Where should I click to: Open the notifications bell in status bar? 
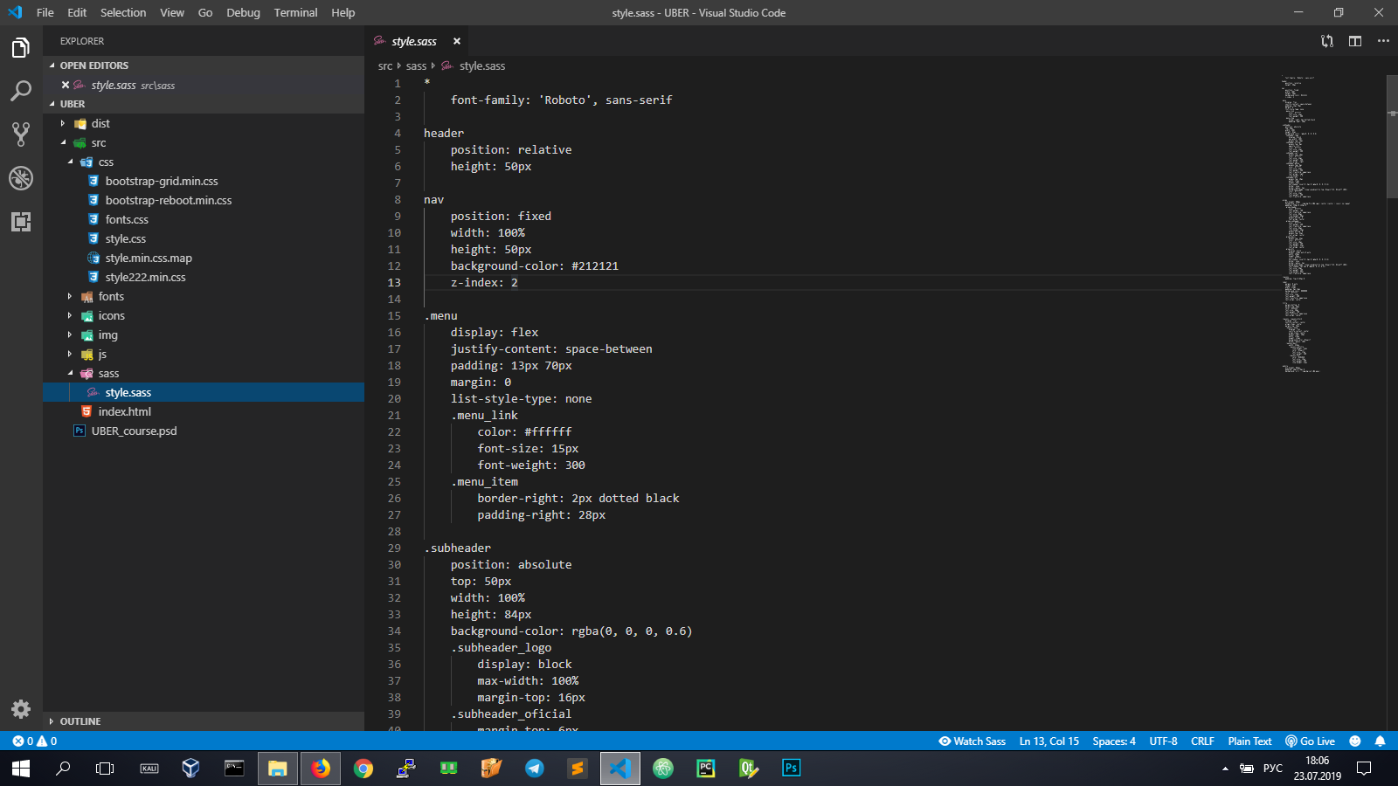[1380, 741]
